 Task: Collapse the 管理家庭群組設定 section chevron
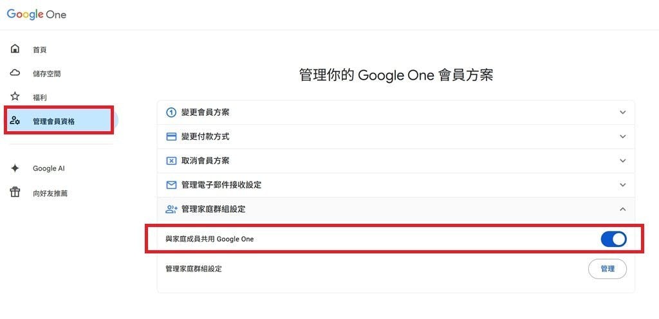point(622,209)
